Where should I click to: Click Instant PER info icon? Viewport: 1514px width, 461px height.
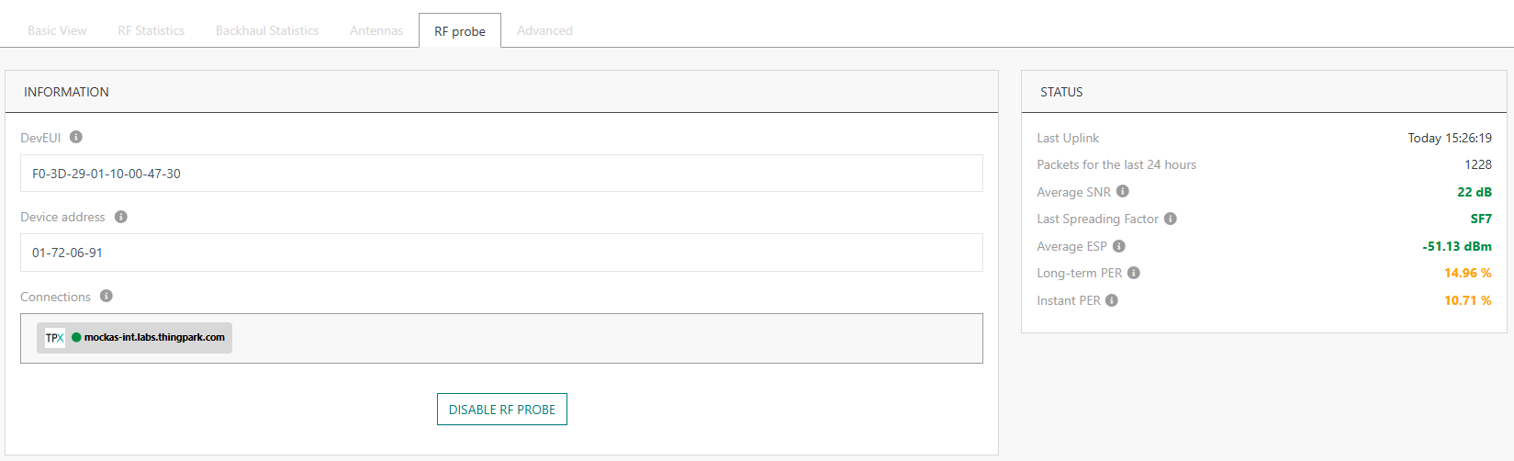(1112, 300)
